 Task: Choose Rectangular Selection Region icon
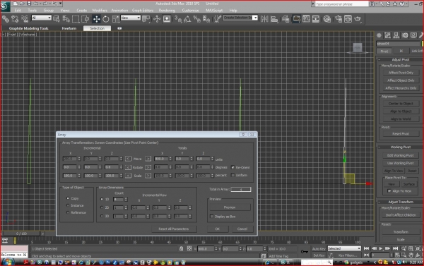(x=76, y=19)
